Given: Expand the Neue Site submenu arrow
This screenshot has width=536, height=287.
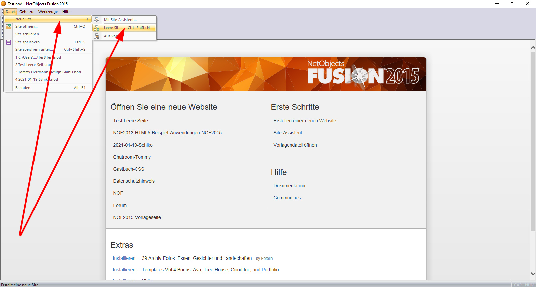Looking at the screenshot, I should (88, 19).
